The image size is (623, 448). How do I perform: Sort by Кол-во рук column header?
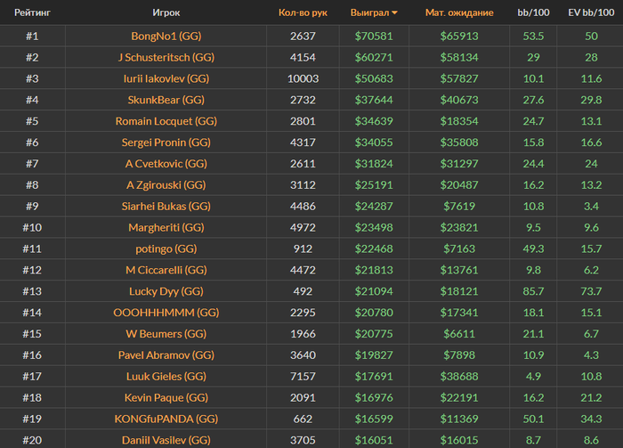tap(303, 13)
